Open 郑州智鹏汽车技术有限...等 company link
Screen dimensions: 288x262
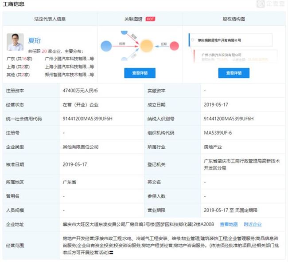pos(70,75)
